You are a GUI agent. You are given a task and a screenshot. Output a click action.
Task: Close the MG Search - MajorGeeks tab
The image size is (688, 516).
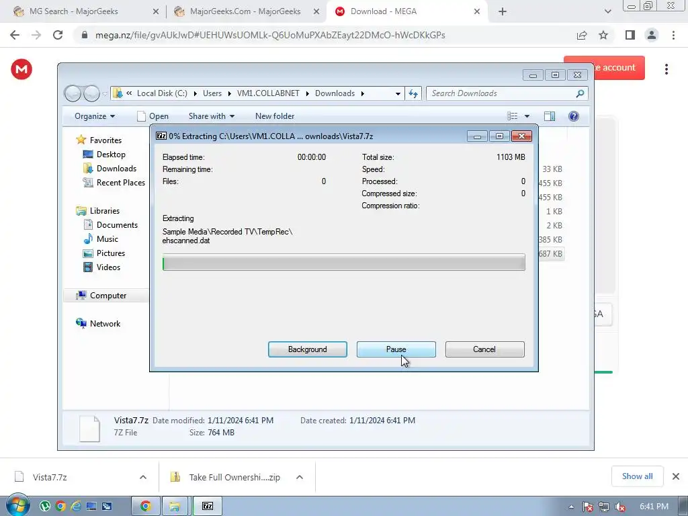coord(156,12)
